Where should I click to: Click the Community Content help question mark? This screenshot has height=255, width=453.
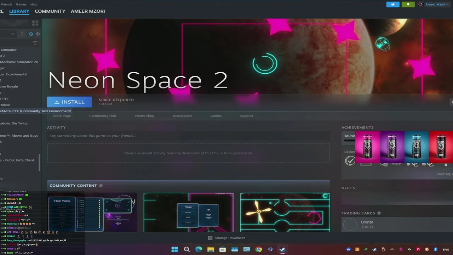coord(101,186)
